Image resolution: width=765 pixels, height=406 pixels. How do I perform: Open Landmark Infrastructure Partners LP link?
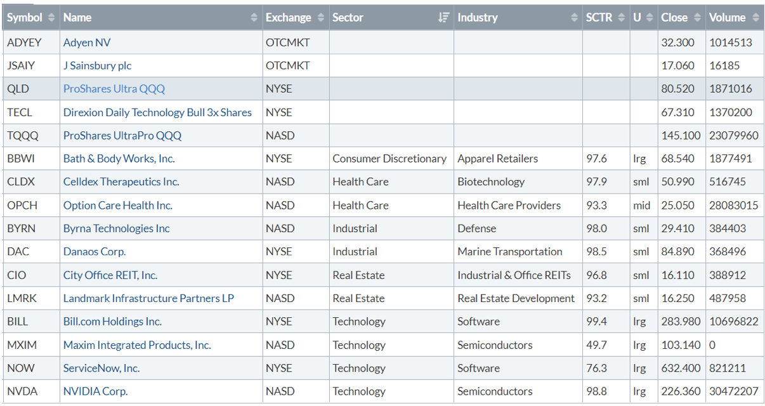point(148,298)
